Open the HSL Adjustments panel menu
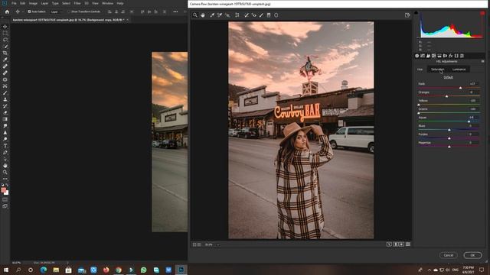The image size is (490, 275). [482, 61]
